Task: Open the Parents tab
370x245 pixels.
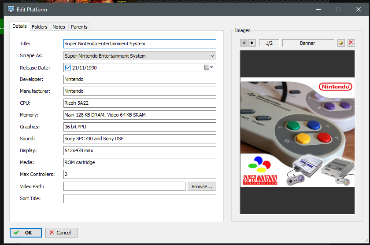Action: tap(79, 27)
